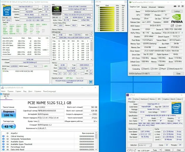Toggle the DirectCompute 5.0 checkbox

coord(168,69)
